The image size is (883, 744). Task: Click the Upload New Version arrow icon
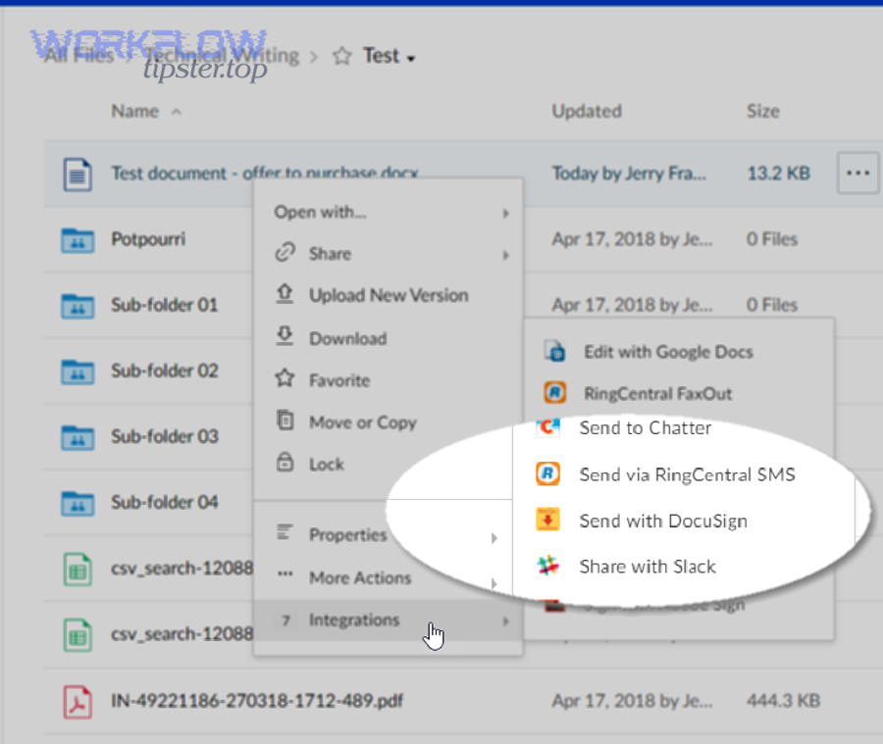point(285,294)
